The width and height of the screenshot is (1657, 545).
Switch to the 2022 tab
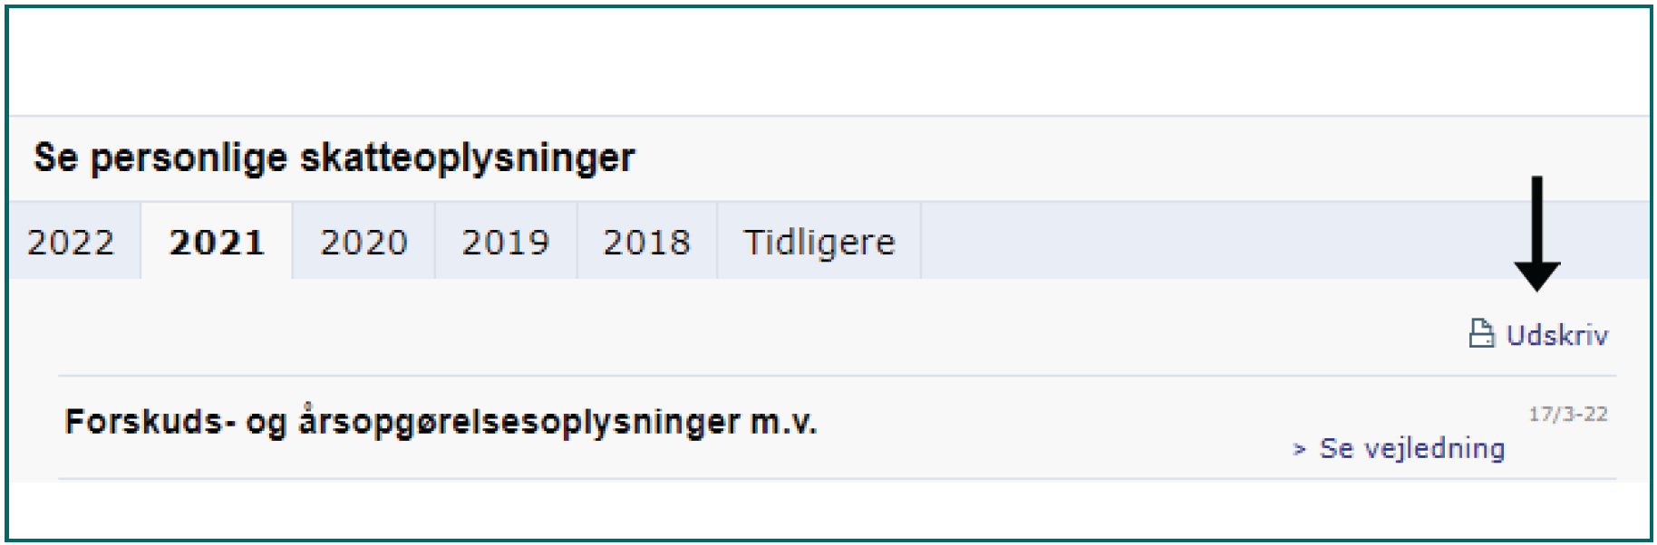pos(71,242)
